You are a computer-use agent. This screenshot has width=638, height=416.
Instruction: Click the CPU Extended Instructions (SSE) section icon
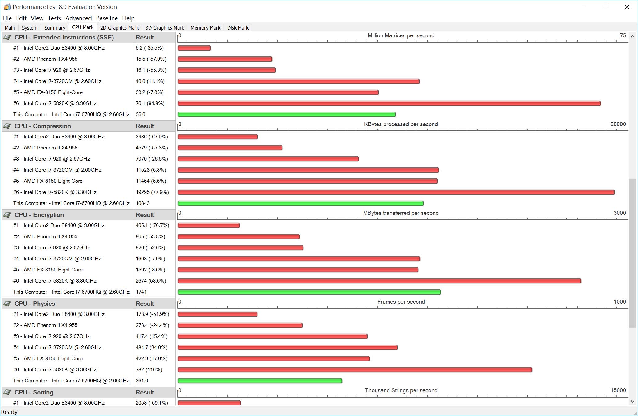pyautogui.click(x=7, y=38)
